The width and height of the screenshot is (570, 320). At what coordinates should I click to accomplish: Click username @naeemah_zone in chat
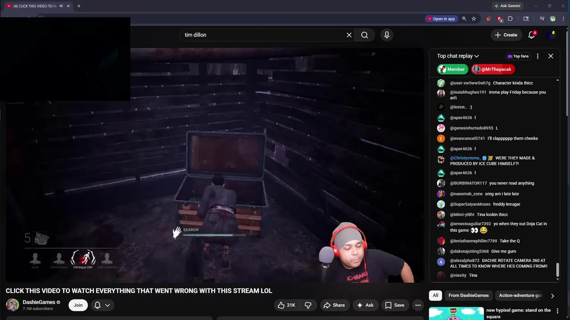(466, 194)
